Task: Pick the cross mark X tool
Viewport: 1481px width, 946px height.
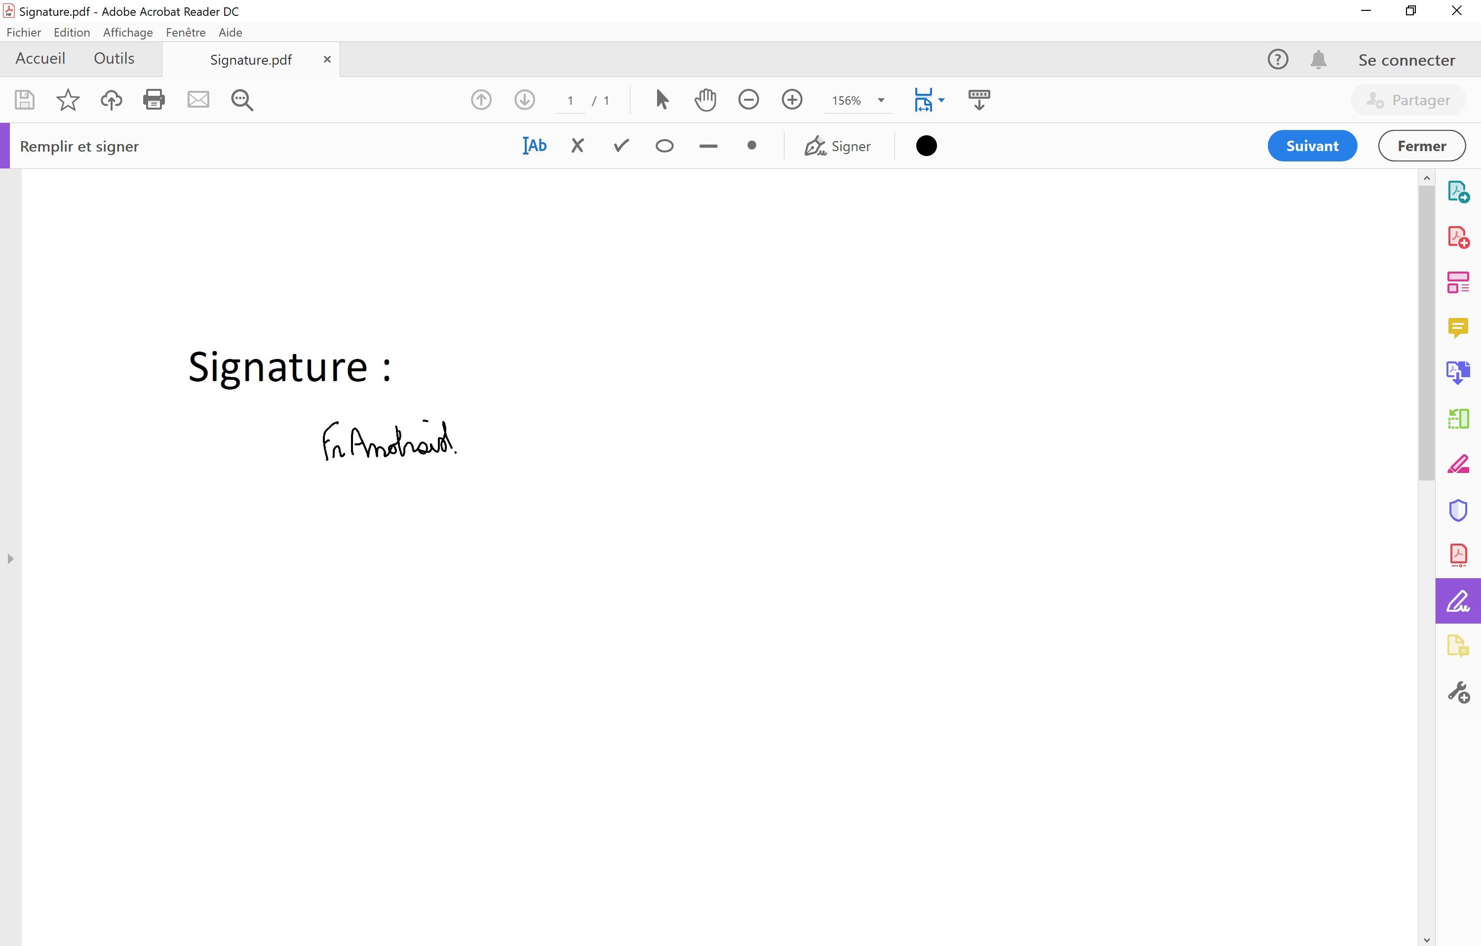Action: click(x=578, y=146)
